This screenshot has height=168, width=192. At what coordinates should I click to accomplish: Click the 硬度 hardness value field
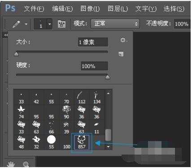94,66
